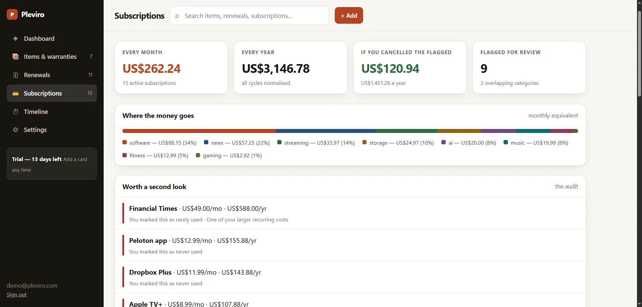Click the streaming color swatch in legend
The height and width of the screenshot is (307, 642).
[x=280, y=142]
